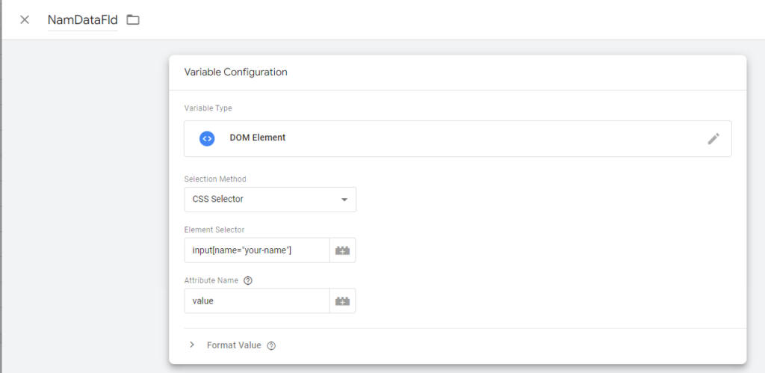
Task: Expand the Format Value section chevron
Action: coord(192,345)
